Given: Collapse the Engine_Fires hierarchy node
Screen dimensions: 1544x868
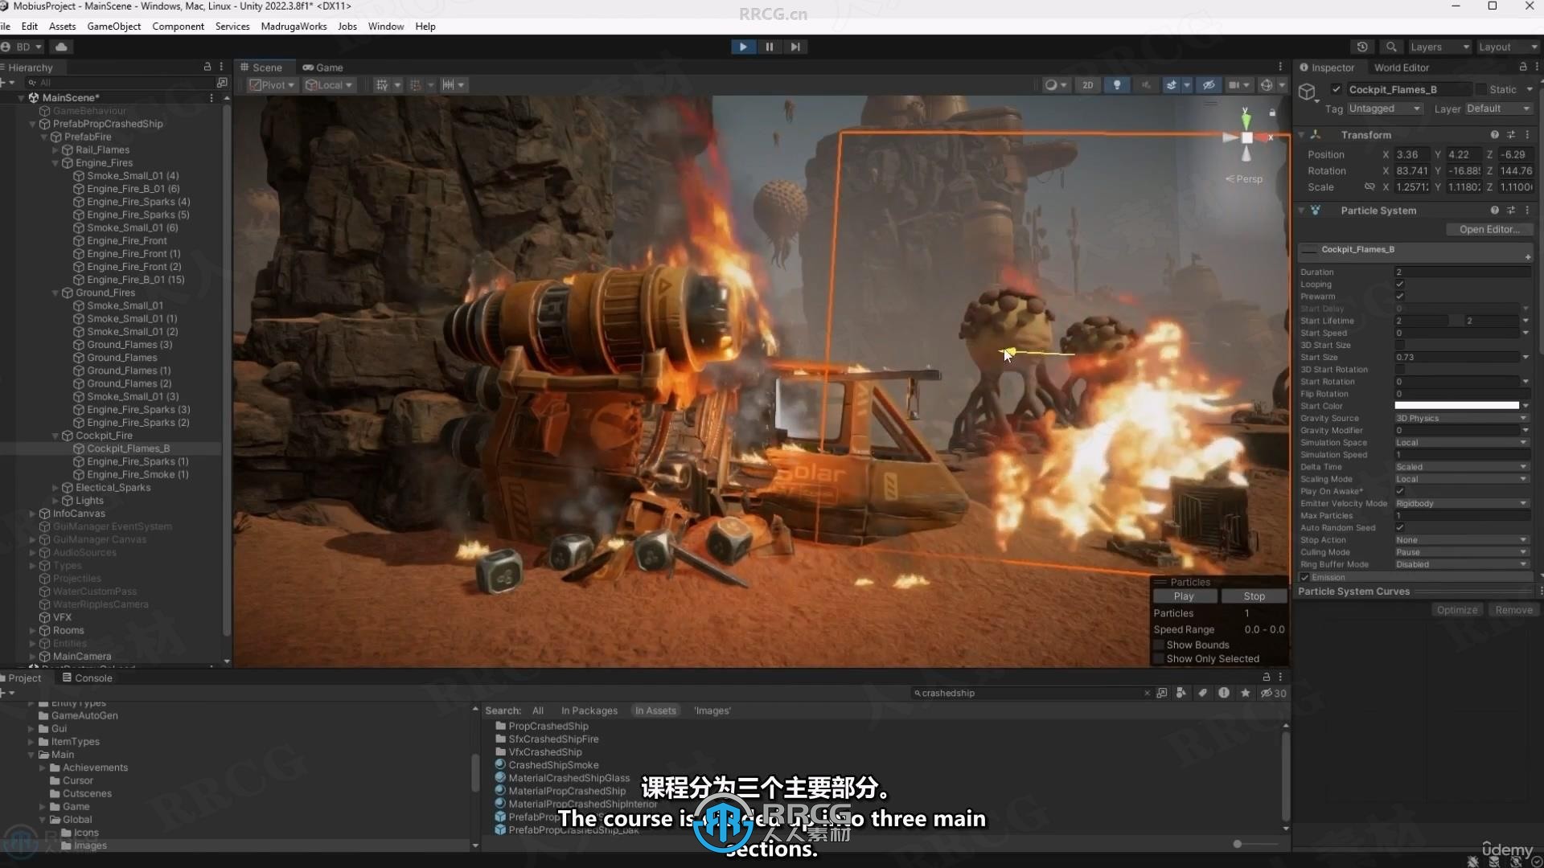Looking at the screenshot, I should click(x=55, y=163).
